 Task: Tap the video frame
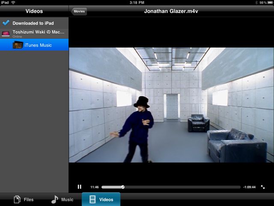(x=171, y=105)
